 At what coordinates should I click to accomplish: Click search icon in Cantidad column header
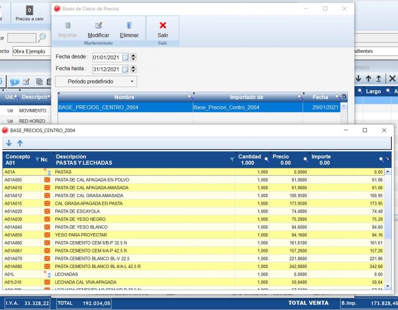coord(266,160)
